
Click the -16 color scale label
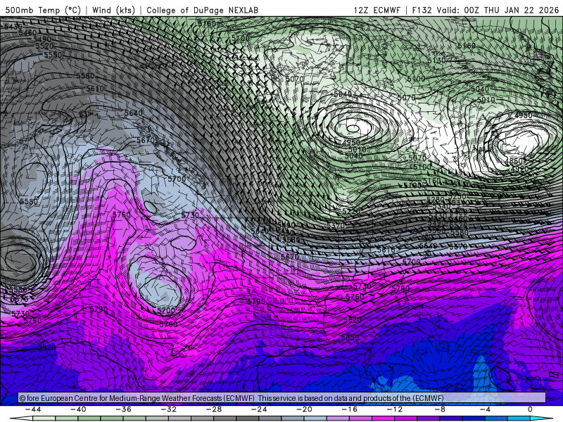coord(349,409)
